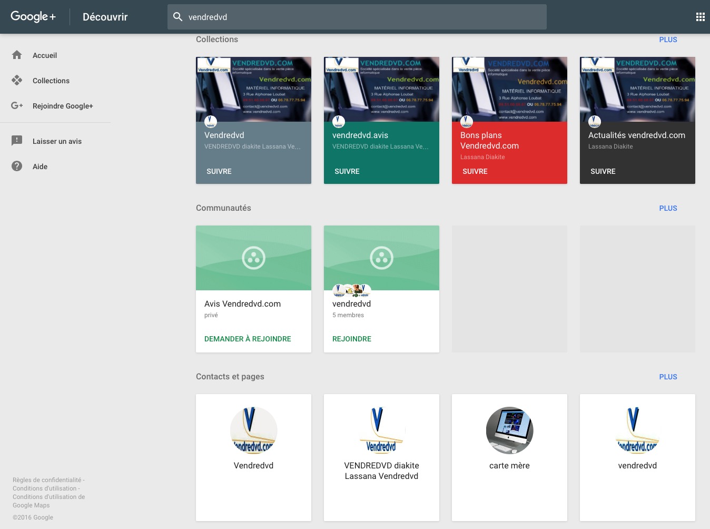Show more Collections via PLUS link

click(668, 40)
